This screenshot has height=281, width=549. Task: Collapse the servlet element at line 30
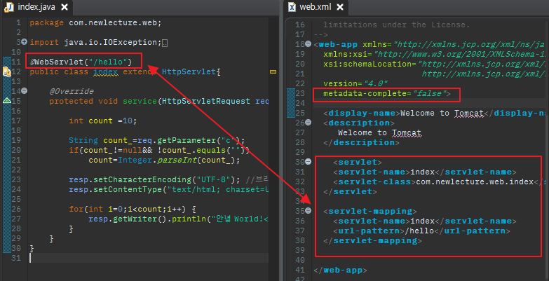308,162
